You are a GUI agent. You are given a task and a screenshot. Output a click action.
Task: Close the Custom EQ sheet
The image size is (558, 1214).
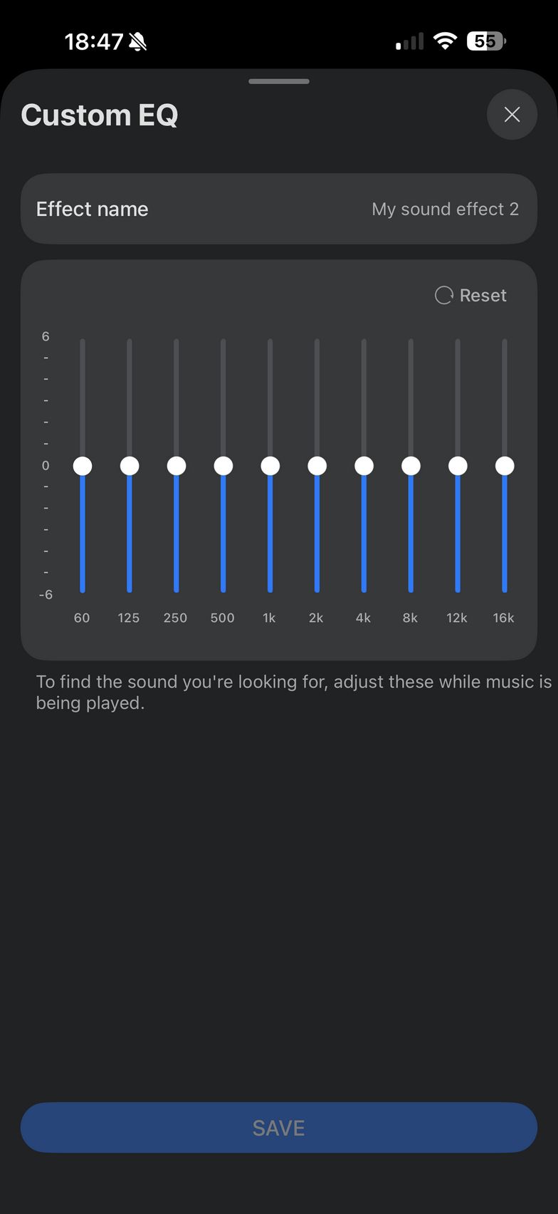(512, 115)
